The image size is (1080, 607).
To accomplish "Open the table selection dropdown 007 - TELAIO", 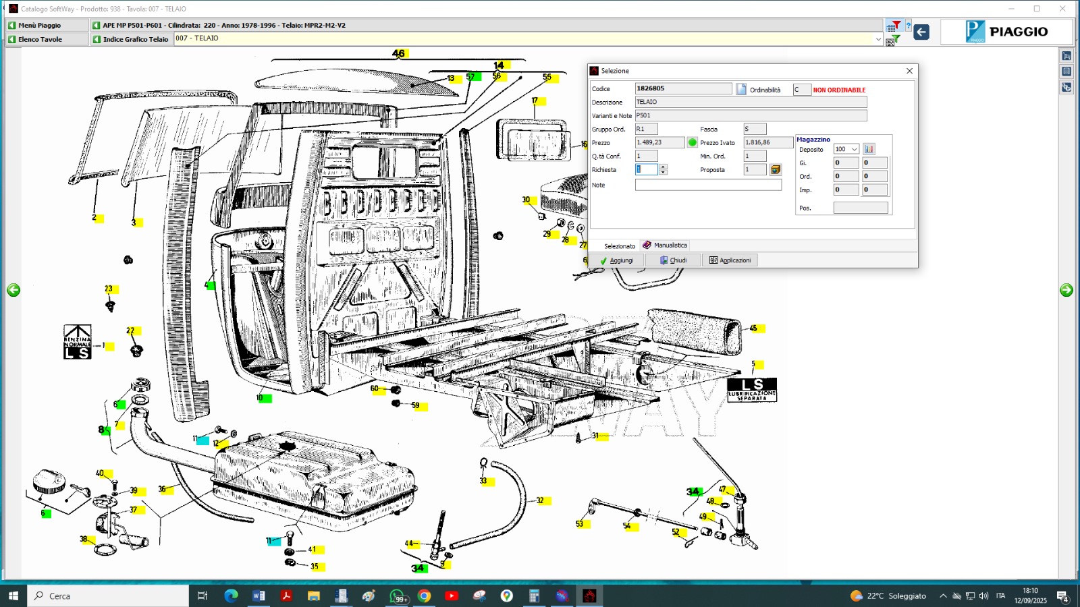I will [x=878, y=39].
